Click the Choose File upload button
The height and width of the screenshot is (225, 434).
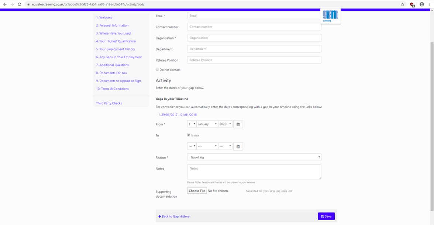(x=197, y=191)
